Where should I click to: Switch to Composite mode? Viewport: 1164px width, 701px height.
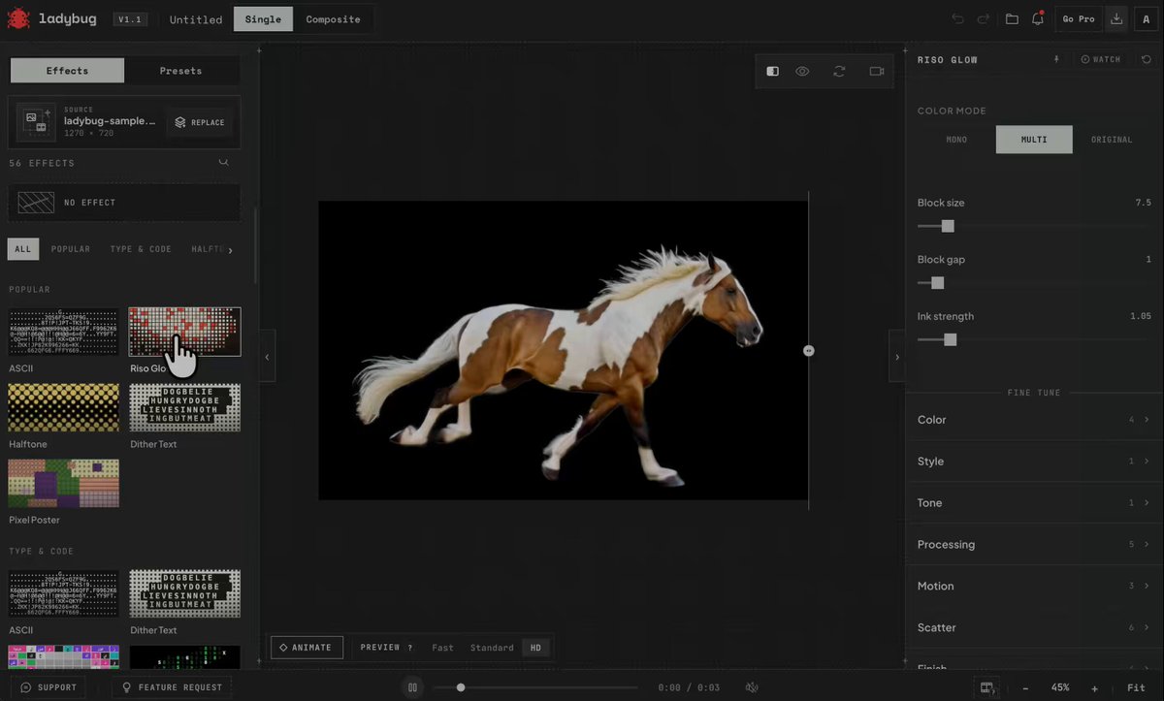click(333, 19)
